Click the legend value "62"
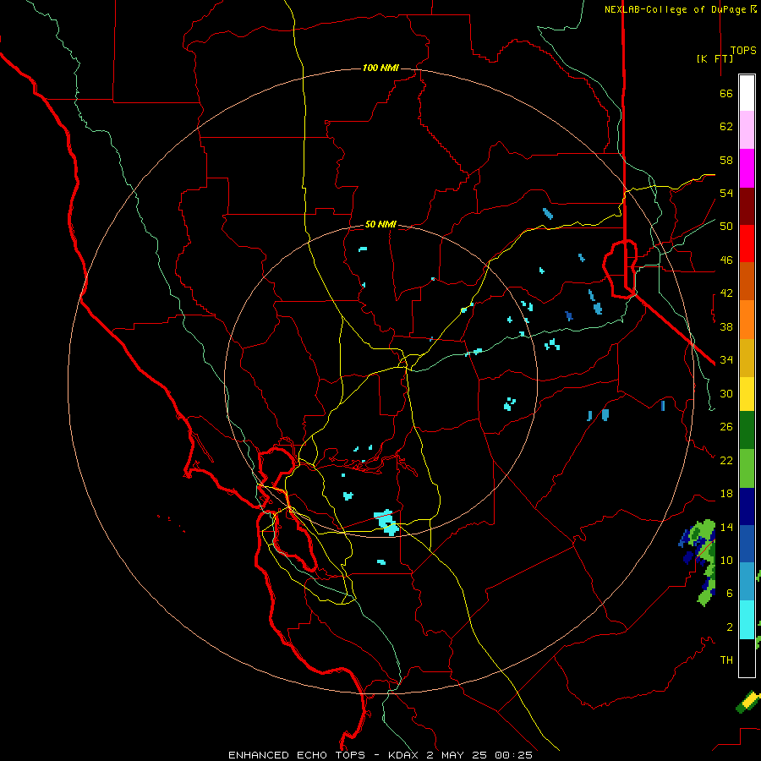Viewport: 761px width, 761px height. point(726,127)
